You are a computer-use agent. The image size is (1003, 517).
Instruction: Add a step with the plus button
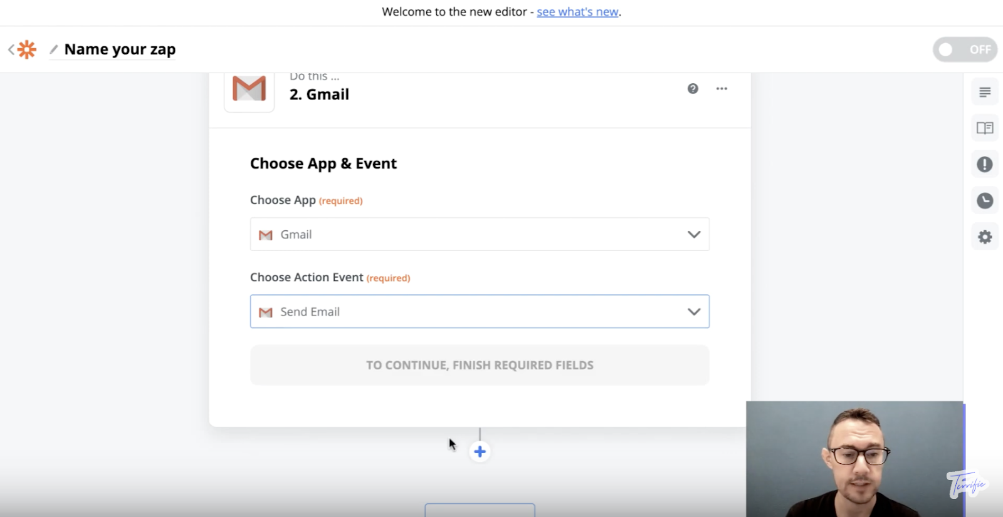click(x=480, y=451)
